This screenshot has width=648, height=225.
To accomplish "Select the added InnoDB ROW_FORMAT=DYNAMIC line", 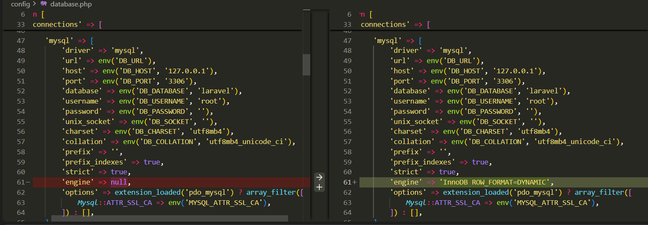I will [504, 182].
